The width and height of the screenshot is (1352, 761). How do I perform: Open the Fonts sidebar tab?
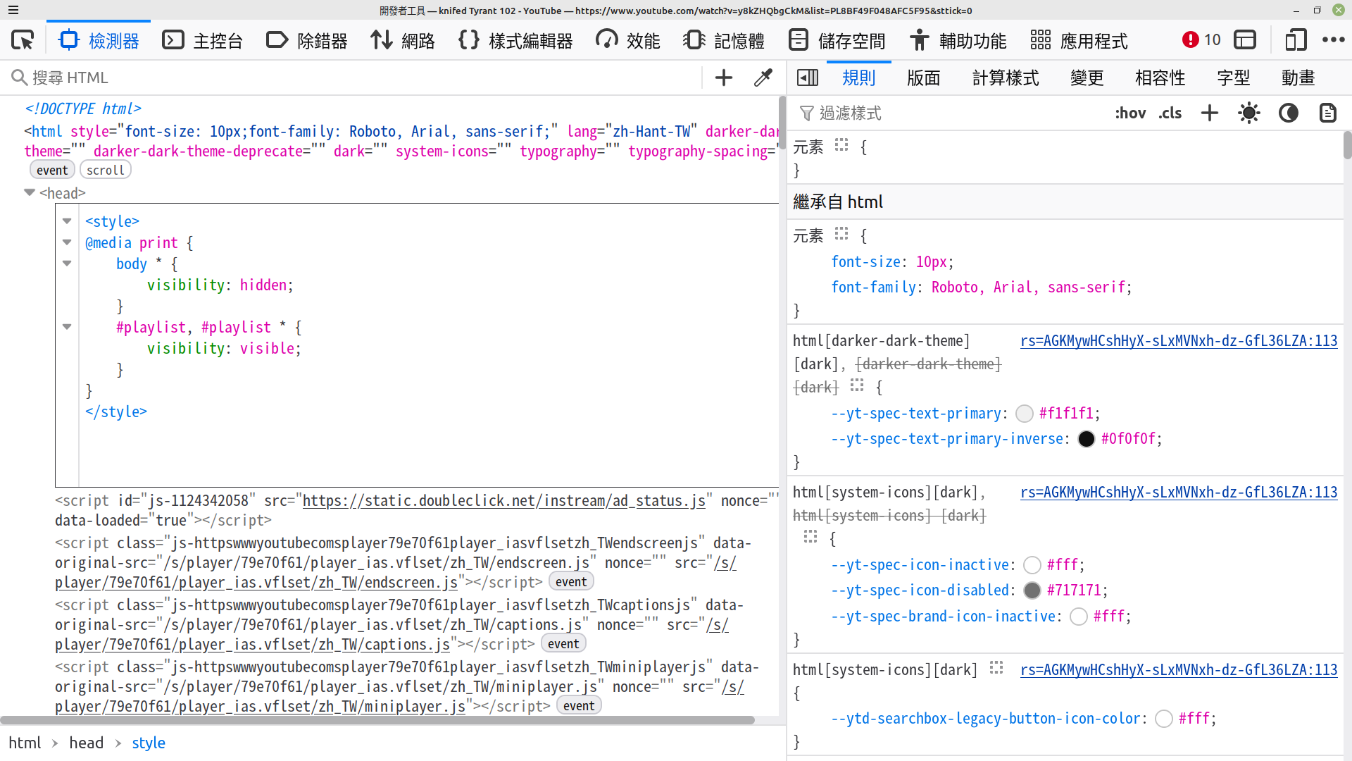click(1234, 78)
